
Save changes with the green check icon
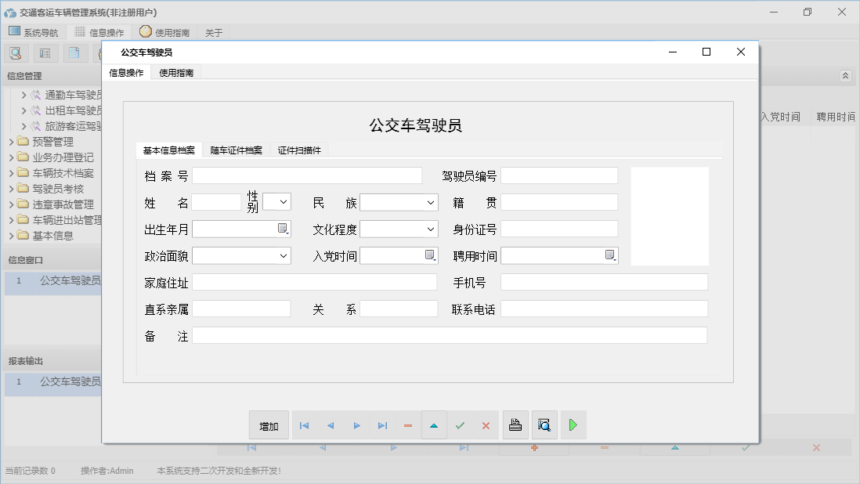[461, 425]
